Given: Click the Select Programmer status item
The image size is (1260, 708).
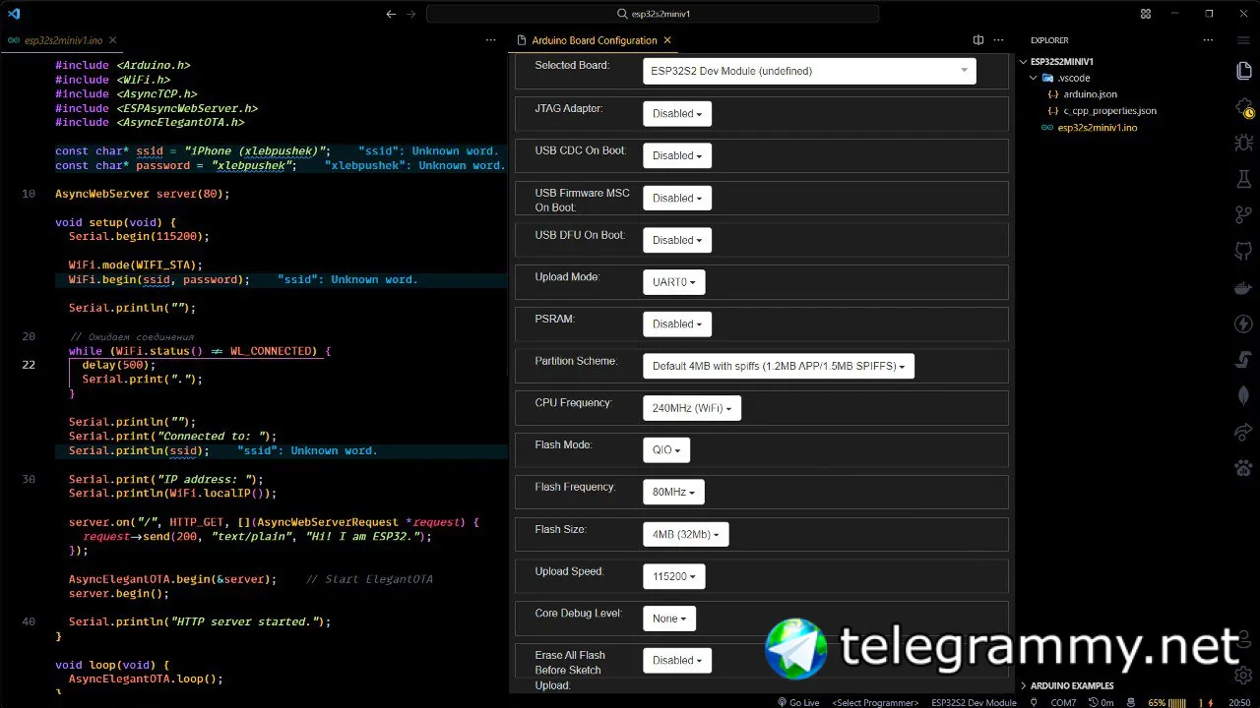Looking at the screenshot, I should point(875,702).
